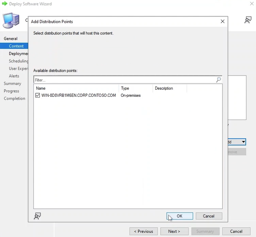256x237 pixels.
Task: Select Alerts step in sidebar
Action: 14,76
